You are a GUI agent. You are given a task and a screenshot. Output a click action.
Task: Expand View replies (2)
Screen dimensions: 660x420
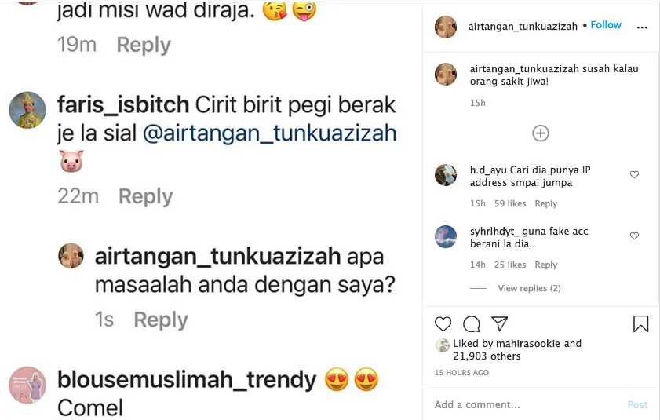click(529, 288)
